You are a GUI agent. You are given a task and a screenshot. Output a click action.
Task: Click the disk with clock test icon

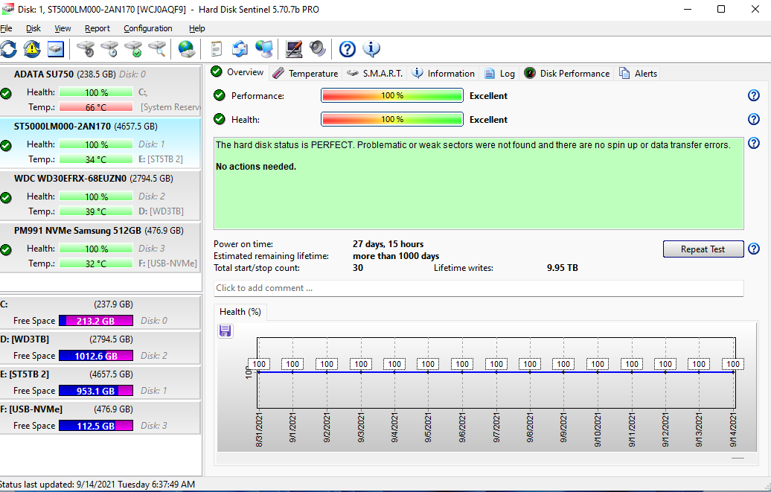[x=109, y=48]
